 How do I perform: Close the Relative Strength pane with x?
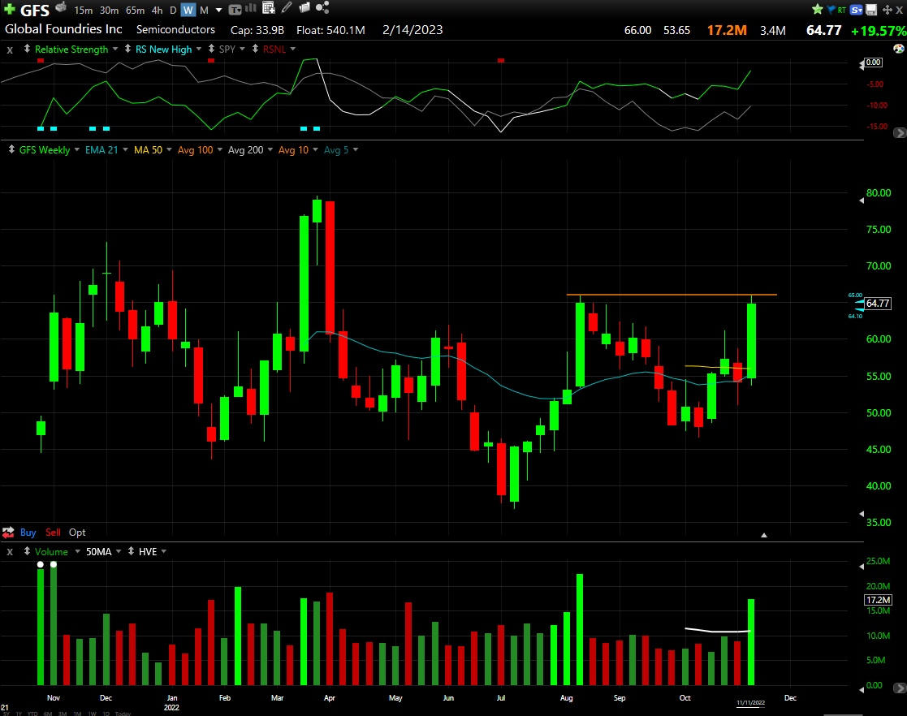pyautogui.click(x=10, y=50)
